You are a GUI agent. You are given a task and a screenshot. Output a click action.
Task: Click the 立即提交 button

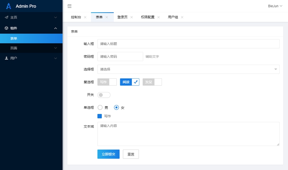[108, 154]
